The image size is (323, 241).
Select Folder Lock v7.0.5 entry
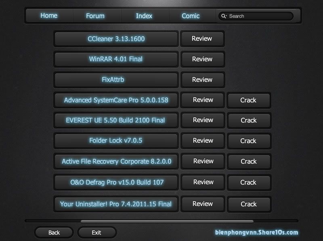click(116, 141)
